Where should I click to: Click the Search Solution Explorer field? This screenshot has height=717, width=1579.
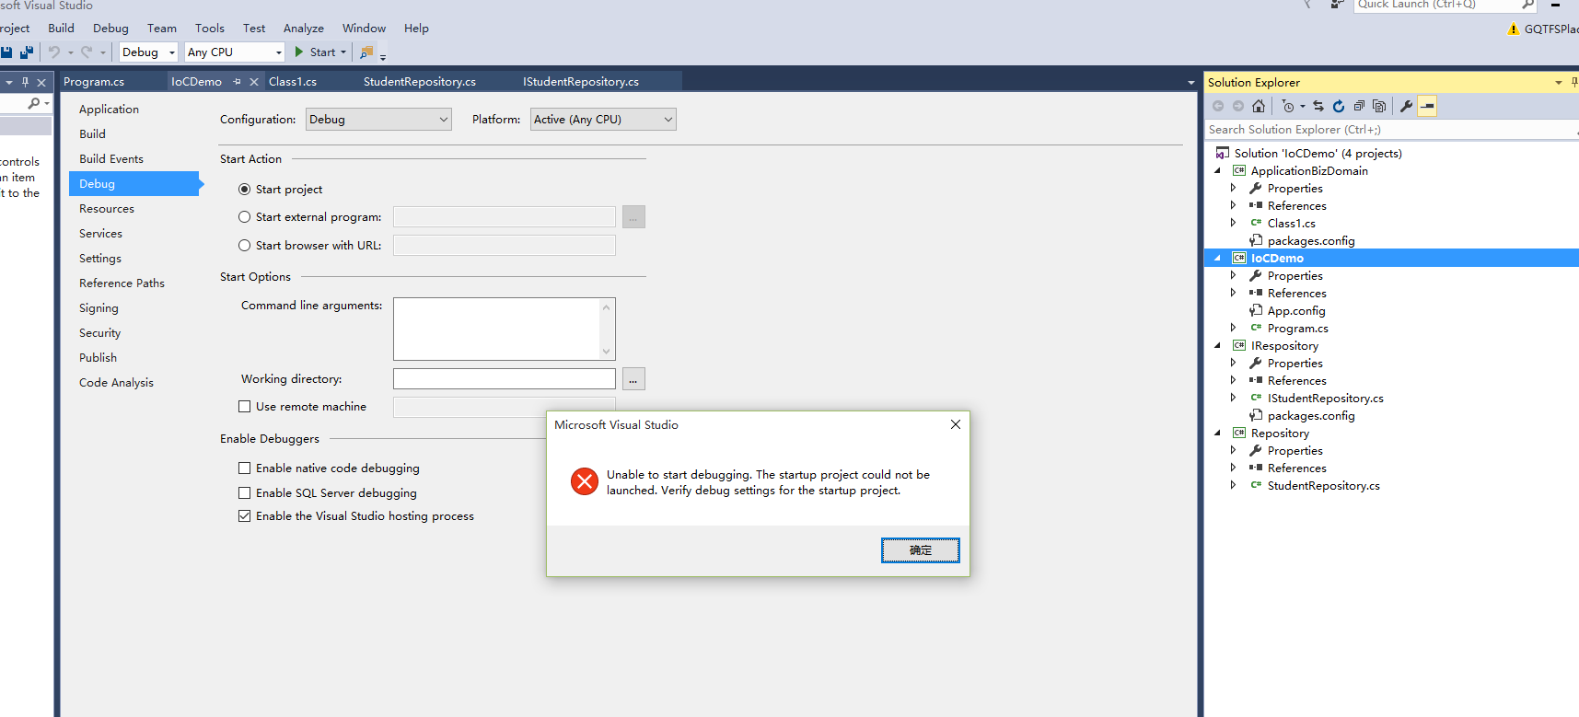1390,130
